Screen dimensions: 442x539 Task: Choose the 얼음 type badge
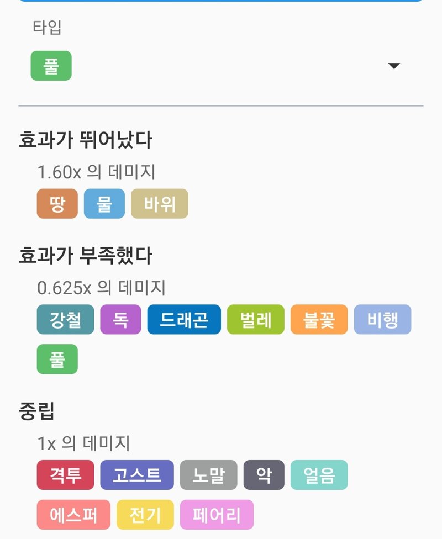tap(319, 475)
